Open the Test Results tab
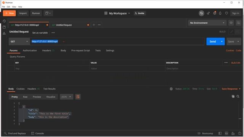 [49, 89]
